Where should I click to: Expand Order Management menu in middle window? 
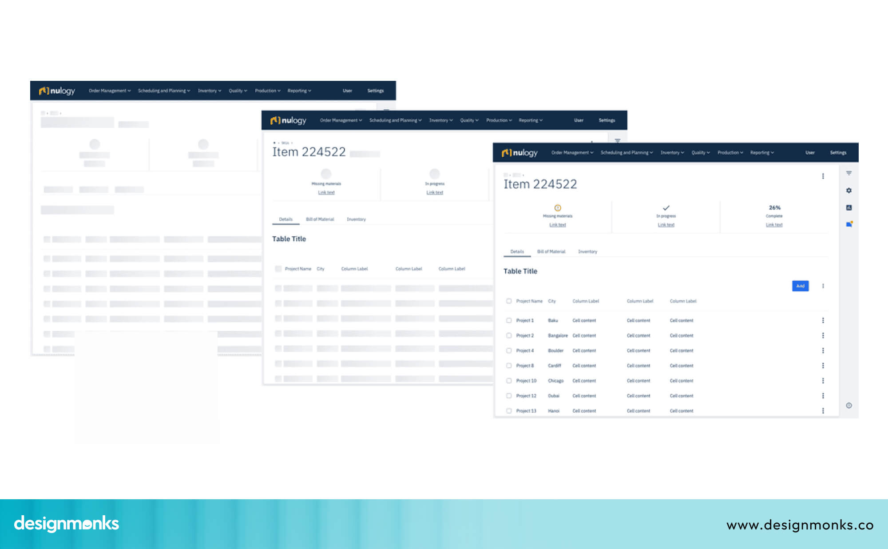pyautogui.click(x=341, y=120)
